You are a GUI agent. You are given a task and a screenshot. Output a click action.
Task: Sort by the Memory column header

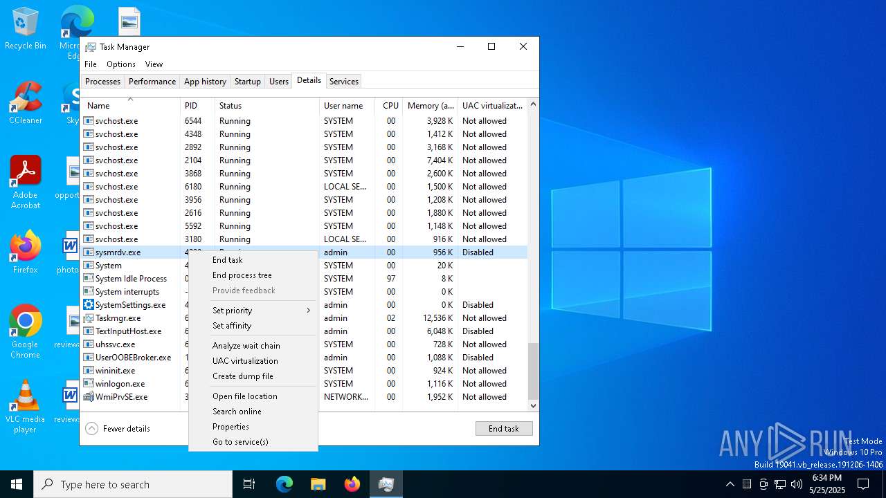(x=431, y=106)
